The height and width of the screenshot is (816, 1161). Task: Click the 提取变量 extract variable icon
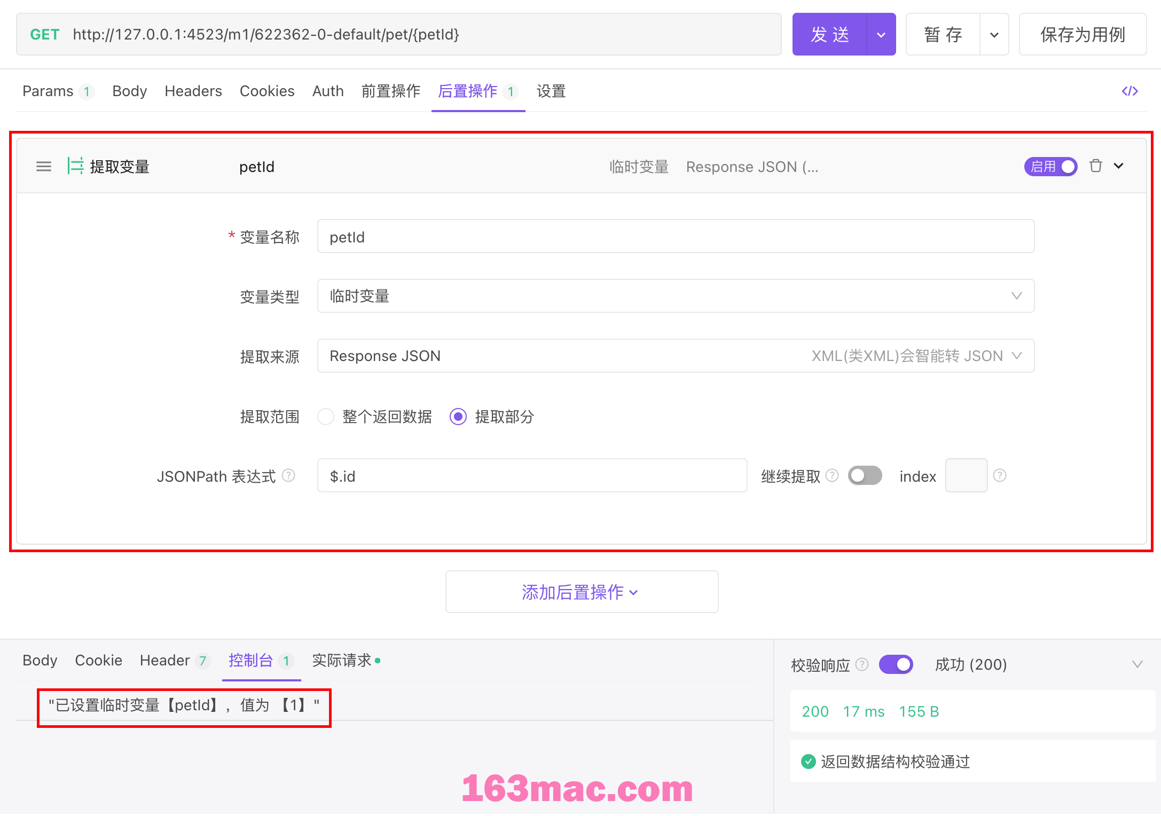[75, 166]
